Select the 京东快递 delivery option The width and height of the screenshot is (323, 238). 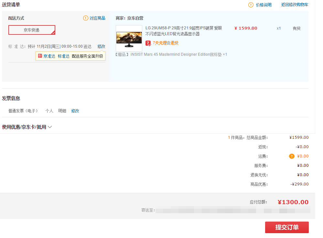click(x=32, y=30)
